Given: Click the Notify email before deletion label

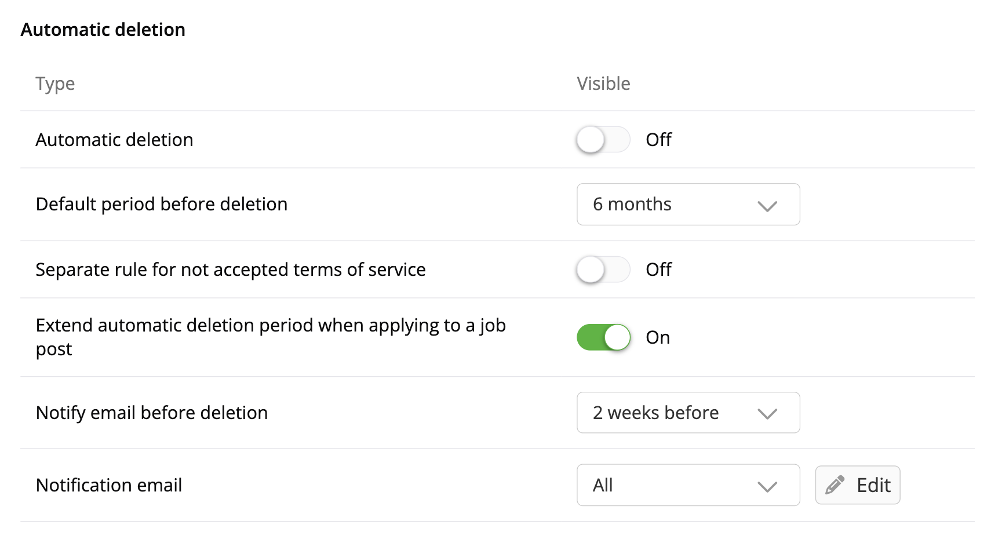Looking at the screenshot, I should pos(152,413).
